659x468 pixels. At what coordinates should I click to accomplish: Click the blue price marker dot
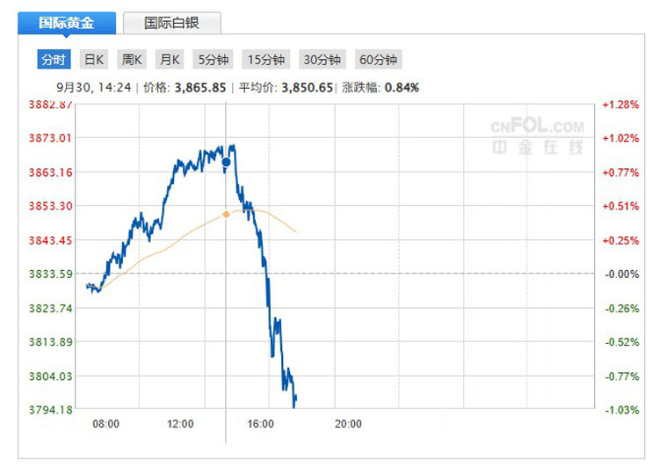click(x=226, y=162)
